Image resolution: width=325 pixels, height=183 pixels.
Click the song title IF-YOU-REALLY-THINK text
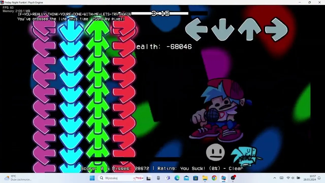[x=74, y=14]
